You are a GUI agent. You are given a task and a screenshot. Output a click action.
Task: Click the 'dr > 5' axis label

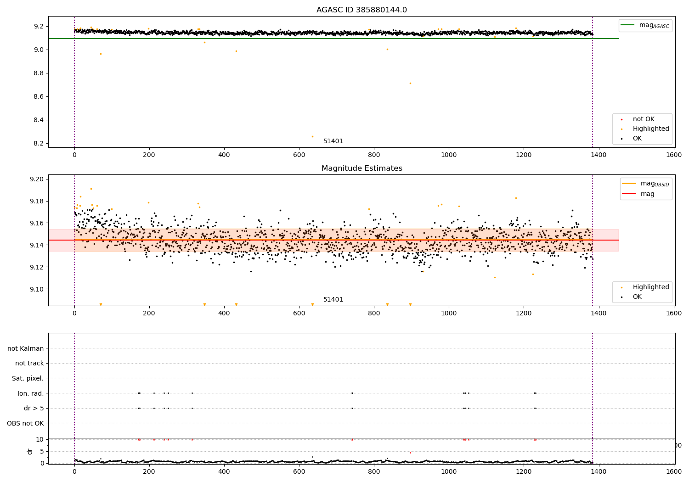tap(34, 409)
